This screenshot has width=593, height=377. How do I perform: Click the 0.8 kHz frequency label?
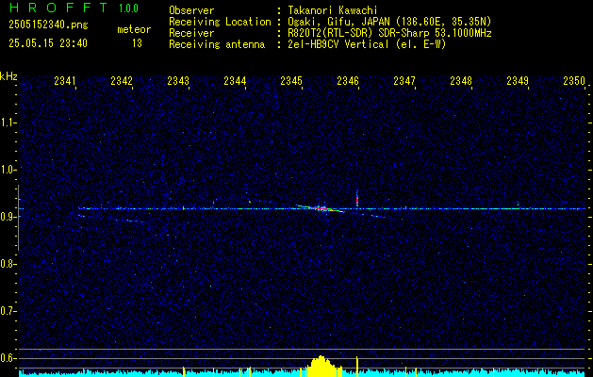coord(8,264)
